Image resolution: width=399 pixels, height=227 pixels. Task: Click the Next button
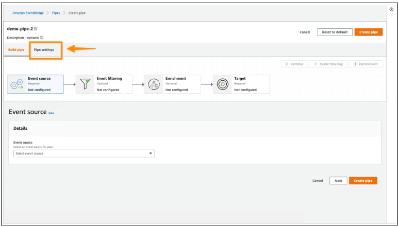pyautogui.click(x=338, y=181)
